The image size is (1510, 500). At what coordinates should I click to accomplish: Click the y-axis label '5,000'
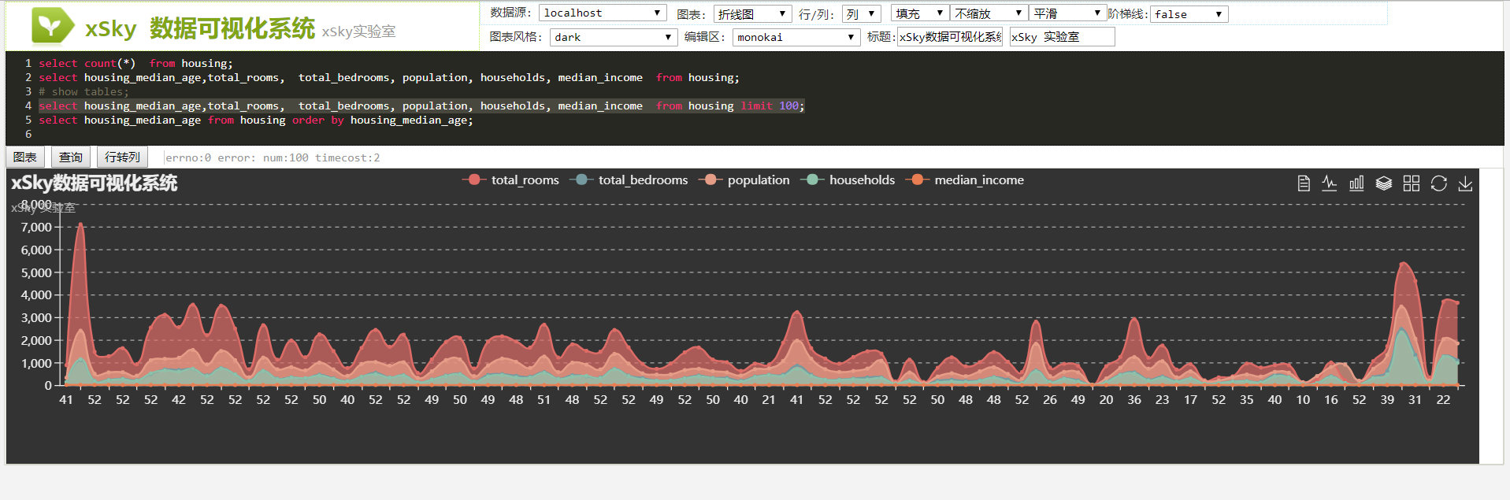click(36, 273)
